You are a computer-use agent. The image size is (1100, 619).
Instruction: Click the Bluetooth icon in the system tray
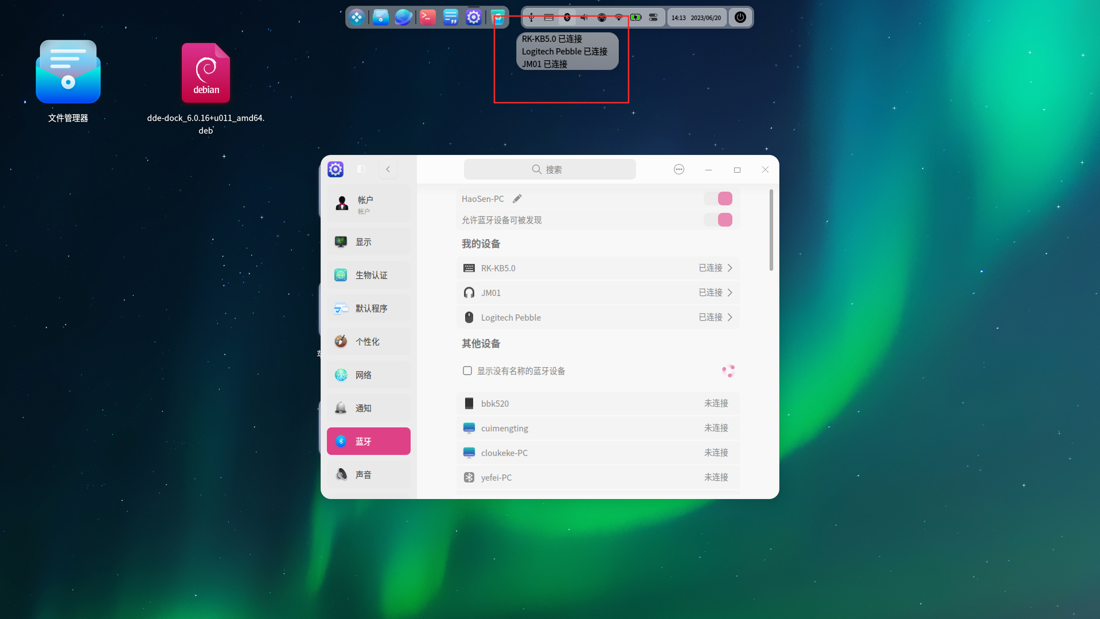(567, 17)
